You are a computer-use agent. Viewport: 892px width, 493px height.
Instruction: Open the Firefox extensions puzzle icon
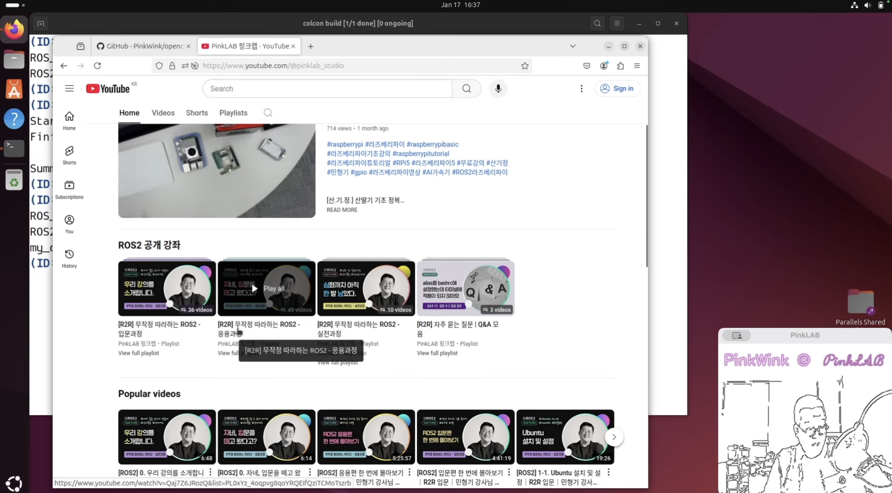pyautogui.click(x=620, y=66)
